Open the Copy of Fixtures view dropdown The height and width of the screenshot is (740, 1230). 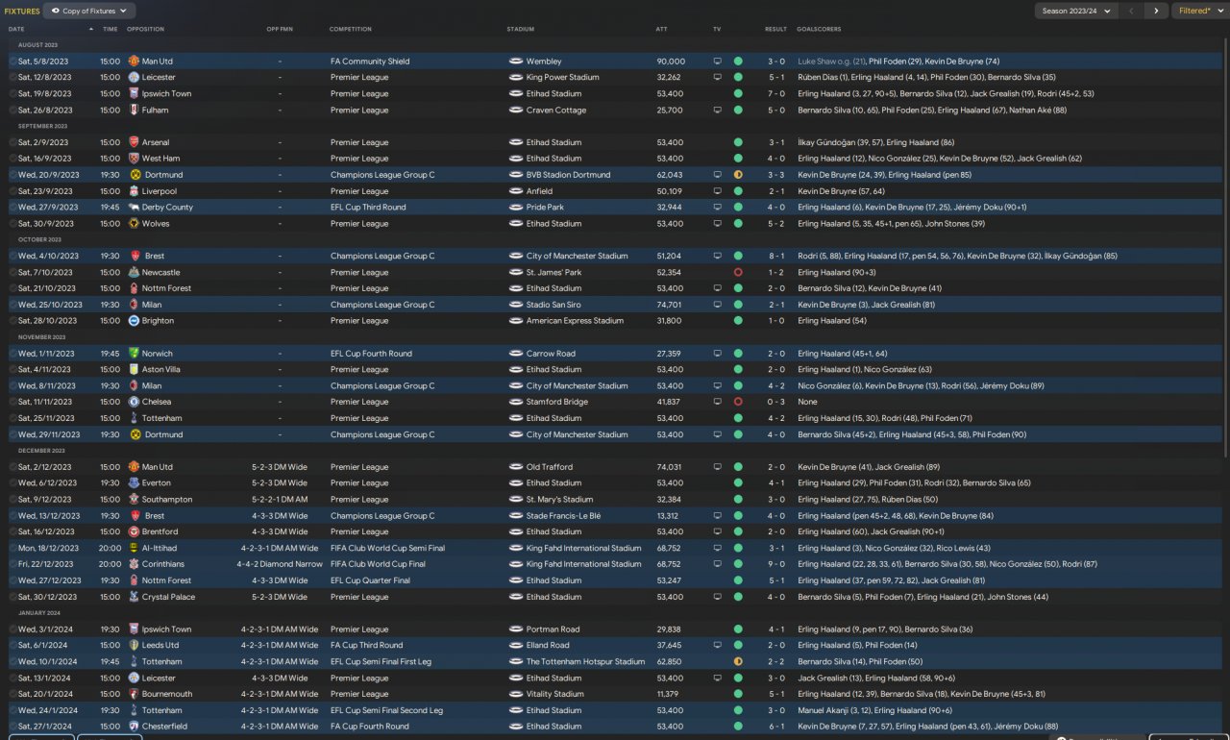pos(89,11)
